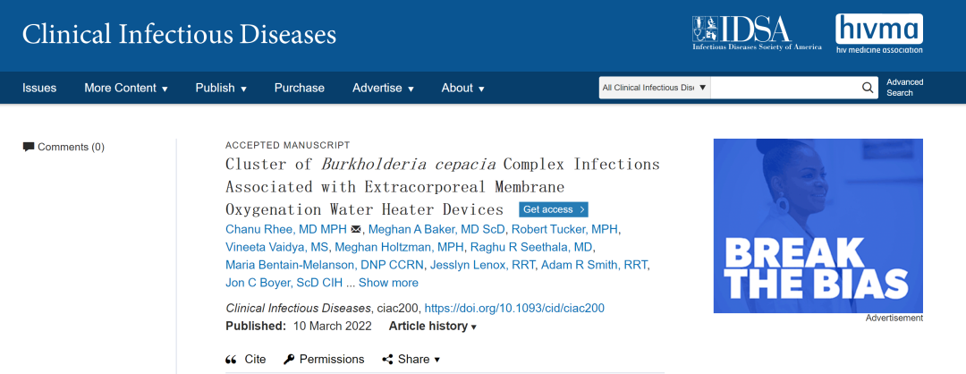Click the Comments speech bubble icon

[29, 147]
